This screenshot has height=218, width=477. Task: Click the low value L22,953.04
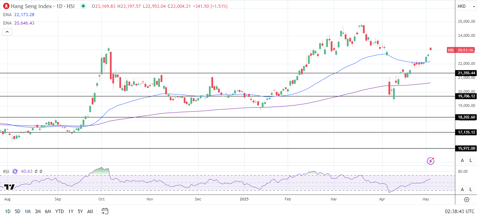154,6
